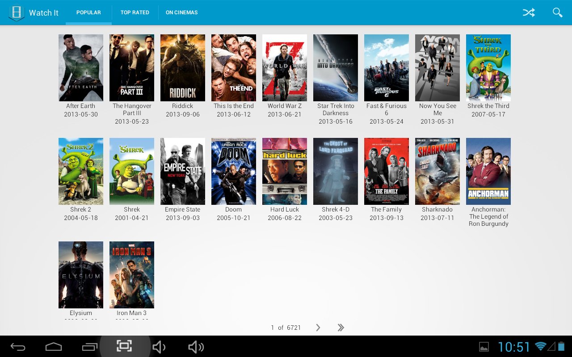Open Now You See Me poster

tap(437, 68)
